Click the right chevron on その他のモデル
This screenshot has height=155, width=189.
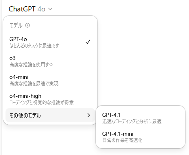(x=89, y=115)
